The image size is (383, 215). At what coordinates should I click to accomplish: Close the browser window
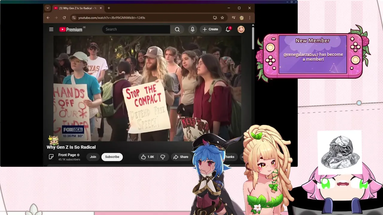[x=250, y=8]
